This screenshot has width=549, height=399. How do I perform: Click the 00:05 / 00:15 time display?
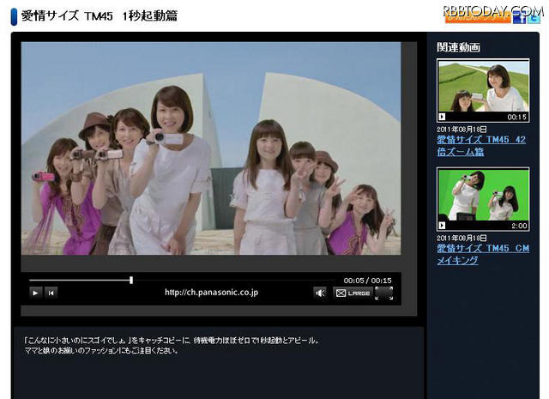[367, 281]
